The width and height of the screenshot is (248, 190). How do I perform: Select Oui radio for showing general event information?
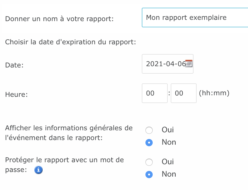[149, 130]
